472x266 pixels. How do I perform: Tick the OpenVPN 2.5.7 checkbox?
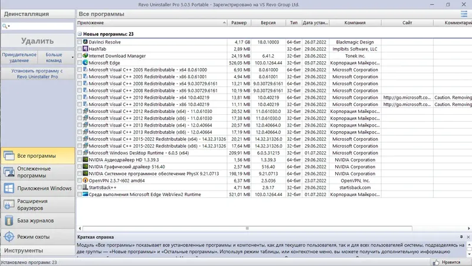point(80,181)
